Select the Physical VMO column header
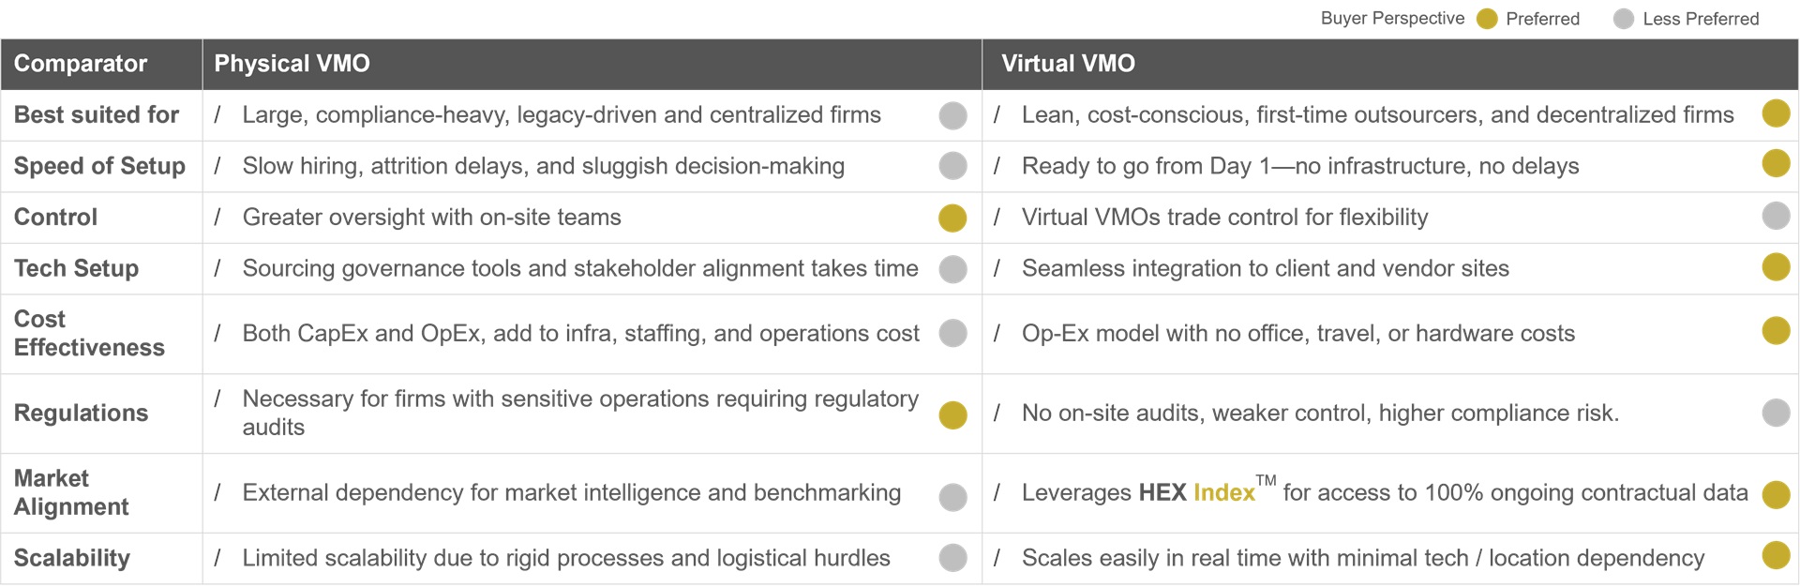 (x=592, y=64)
